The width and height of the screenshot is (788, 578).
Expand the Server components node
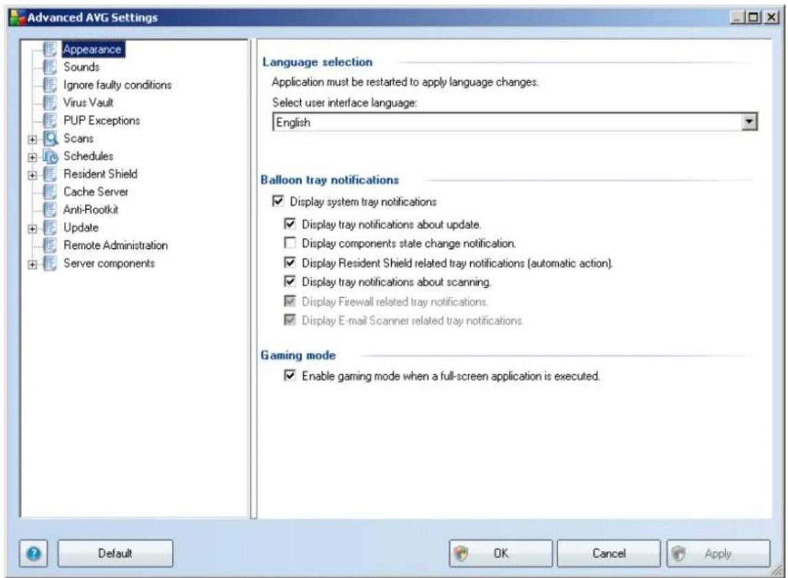pos(32,264)
